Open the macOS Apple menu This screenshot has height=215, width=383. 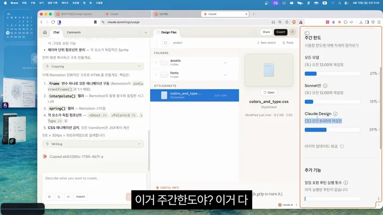pyautogui.click(x=5, y=3)
